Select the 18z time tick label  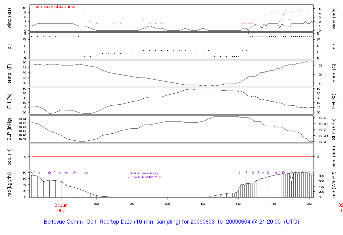[274, 204]
